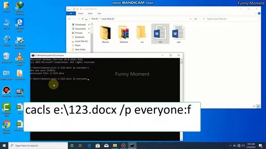Open Cortana from the taskbar

click(72, 145)
